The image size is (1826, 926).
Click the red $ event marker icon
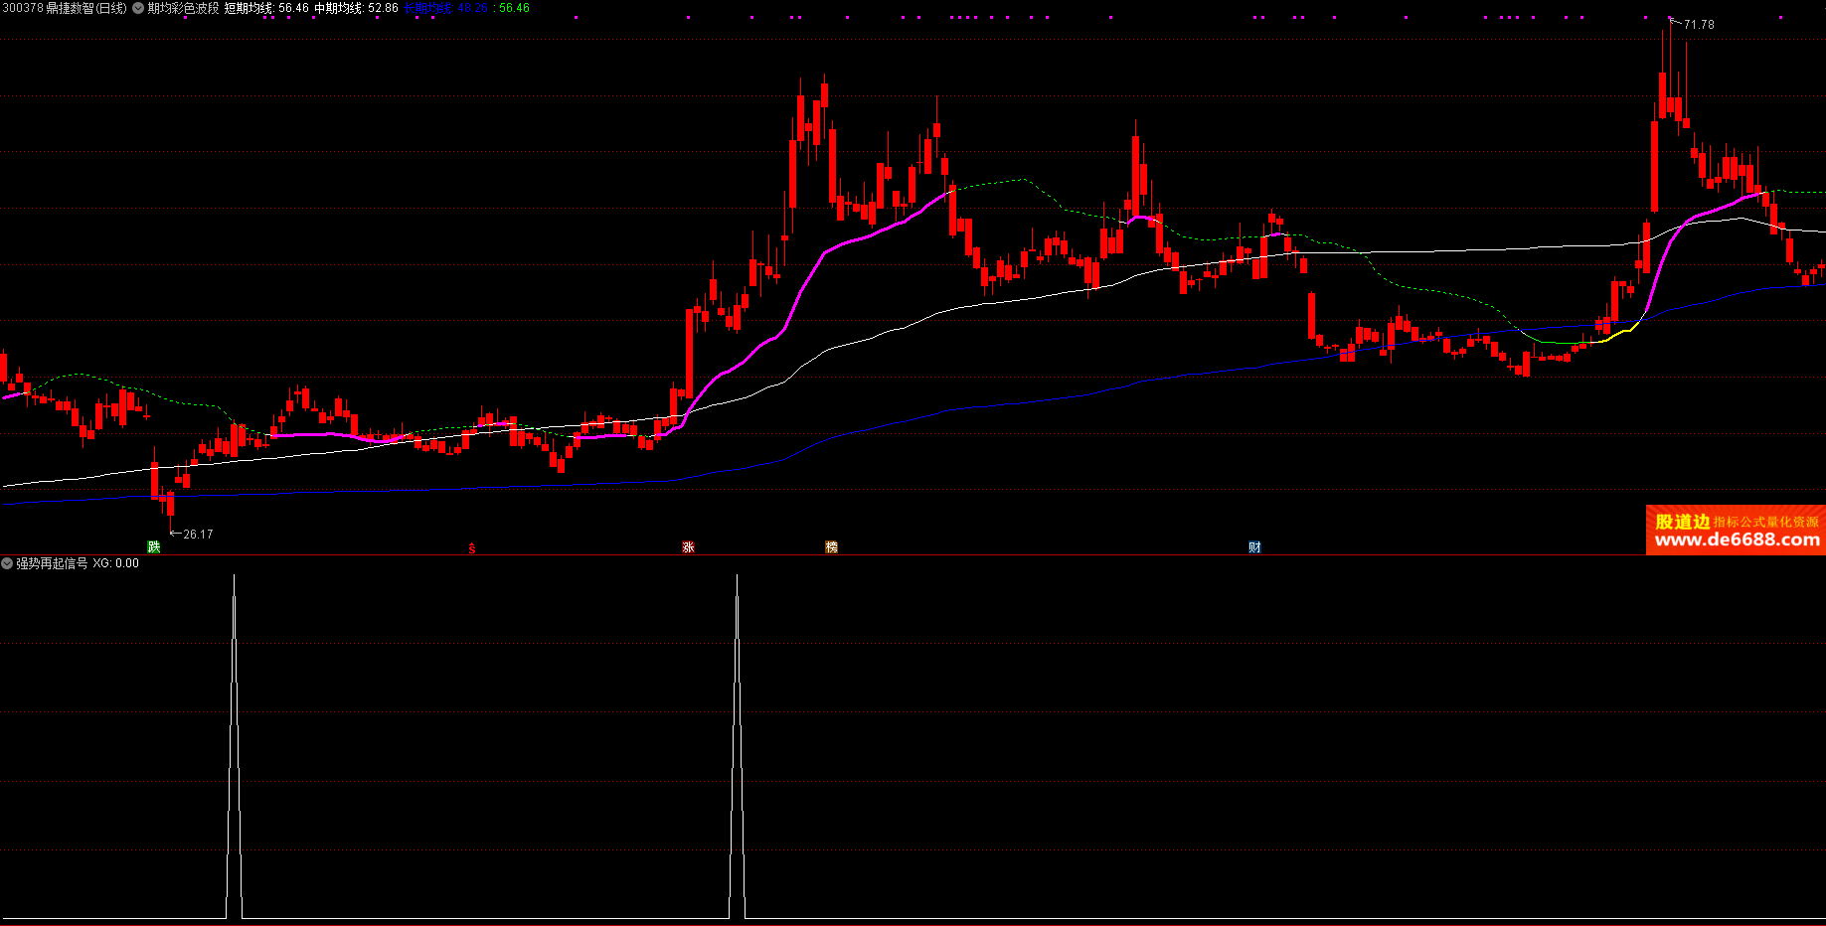tap(472, 547)
